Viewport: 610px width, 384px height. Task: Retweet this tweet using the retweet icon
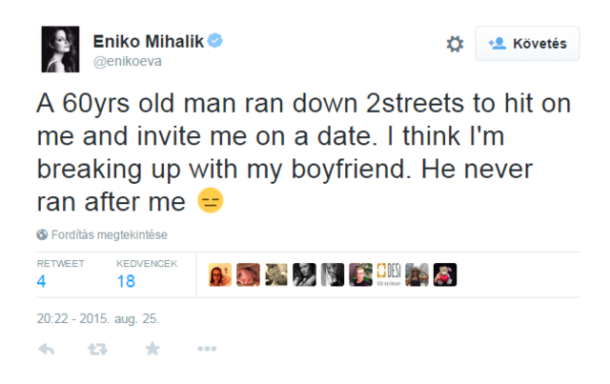97,350
